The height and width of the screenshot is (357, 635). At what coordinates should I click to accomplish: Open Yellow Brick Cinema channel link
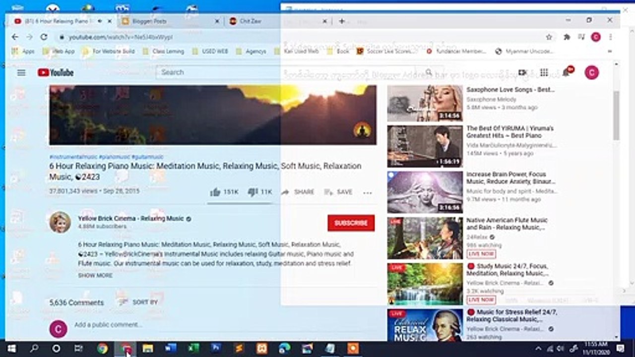point(131,218)
